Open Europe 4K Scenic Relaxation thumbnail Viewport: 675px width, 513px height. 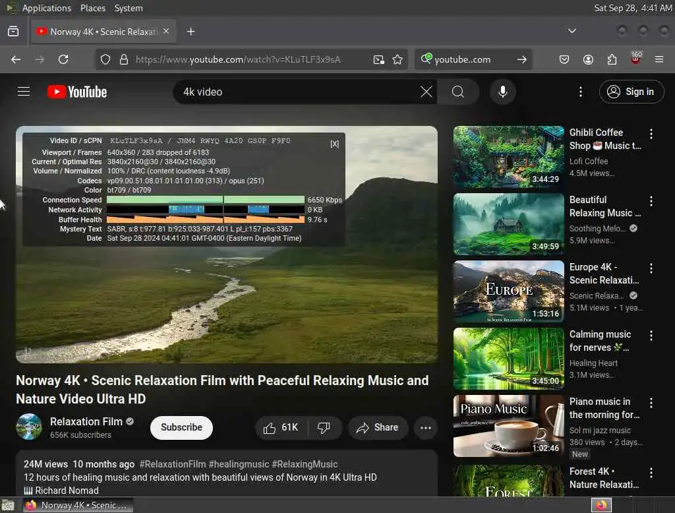(508, 291)
